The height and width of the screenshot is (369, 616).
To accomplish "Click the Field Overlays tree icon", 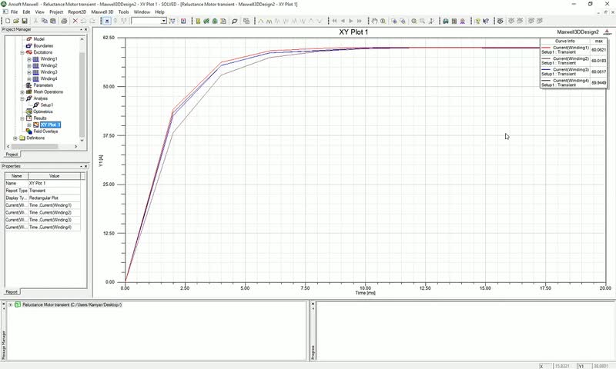I will pyautogui.click(x=29, y=131).
